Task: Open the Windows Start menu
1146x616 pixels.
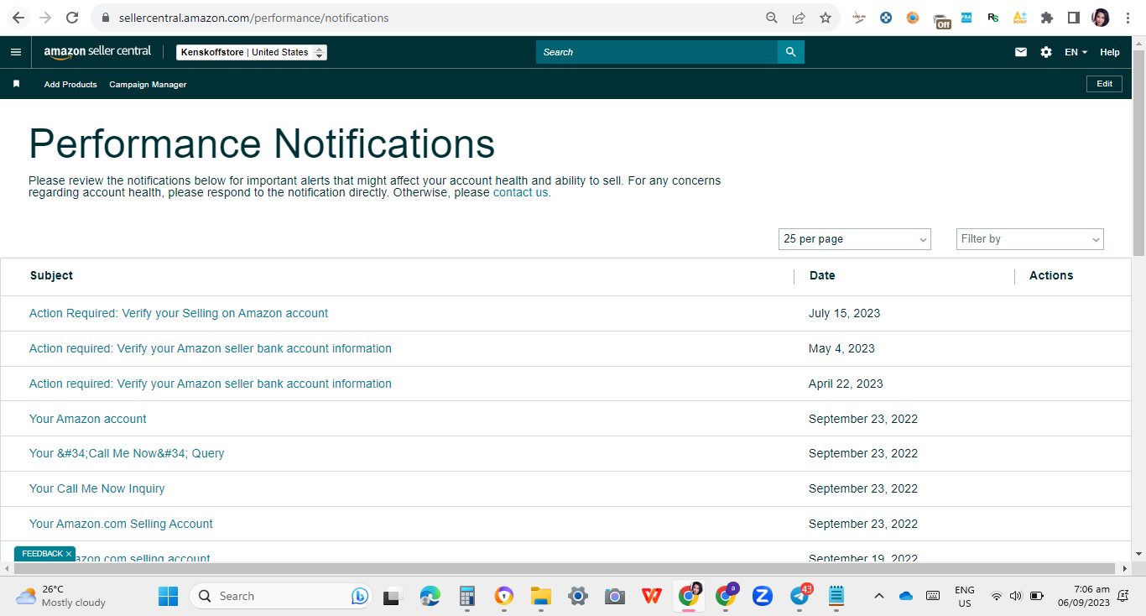Action: 168,596
